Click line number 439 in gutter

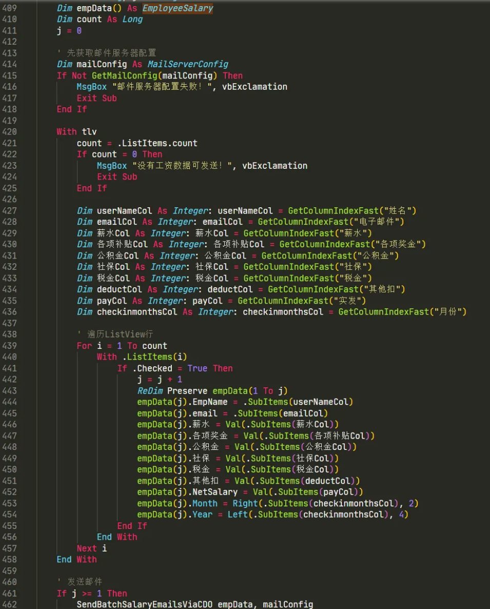tap(9, 346)
